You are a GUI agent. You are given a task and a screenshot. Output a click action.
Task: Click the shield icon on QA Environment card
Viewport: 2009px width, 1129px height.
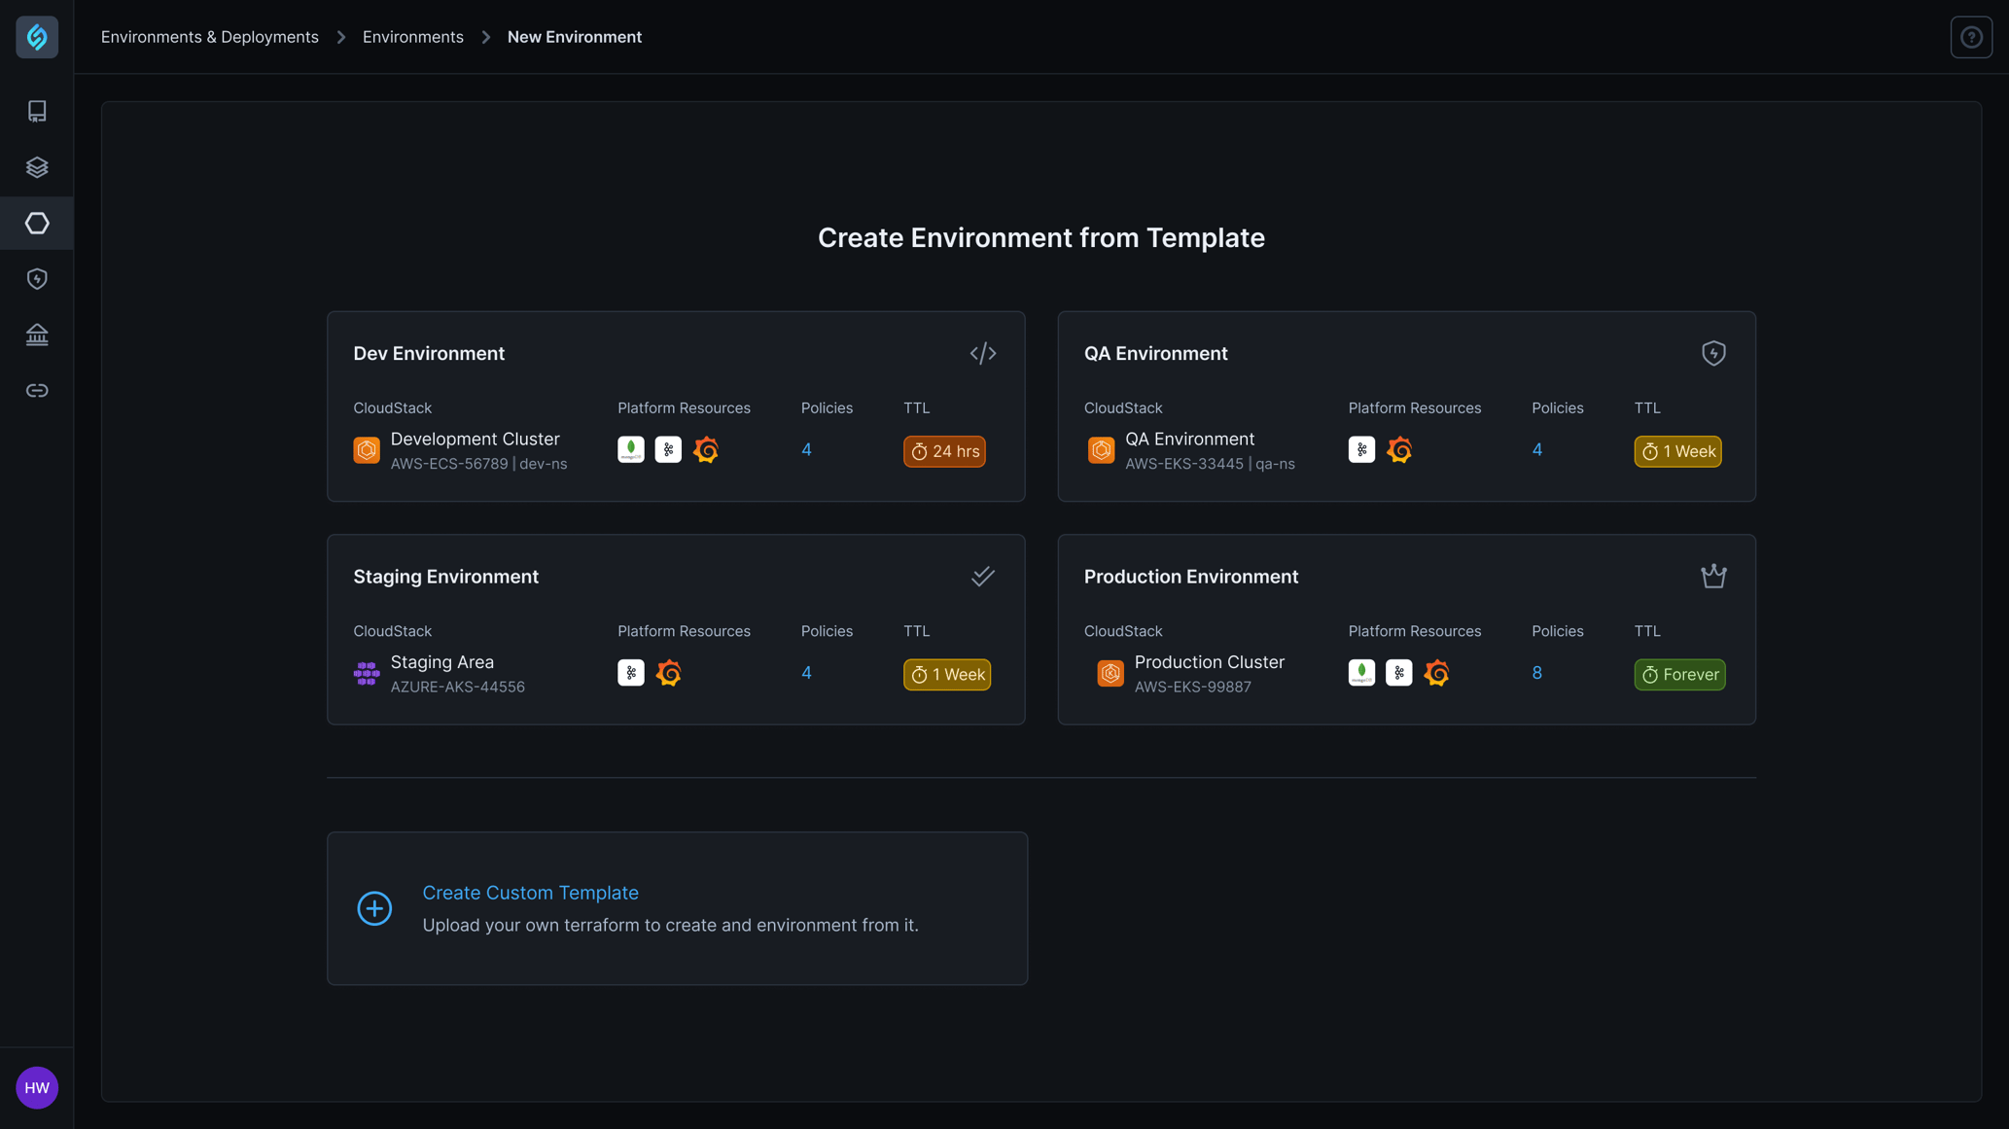(1713, 353)
